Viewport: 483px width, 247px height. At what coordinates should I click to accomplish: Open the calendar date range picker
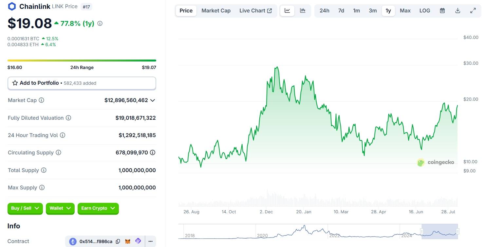(442, 10)
